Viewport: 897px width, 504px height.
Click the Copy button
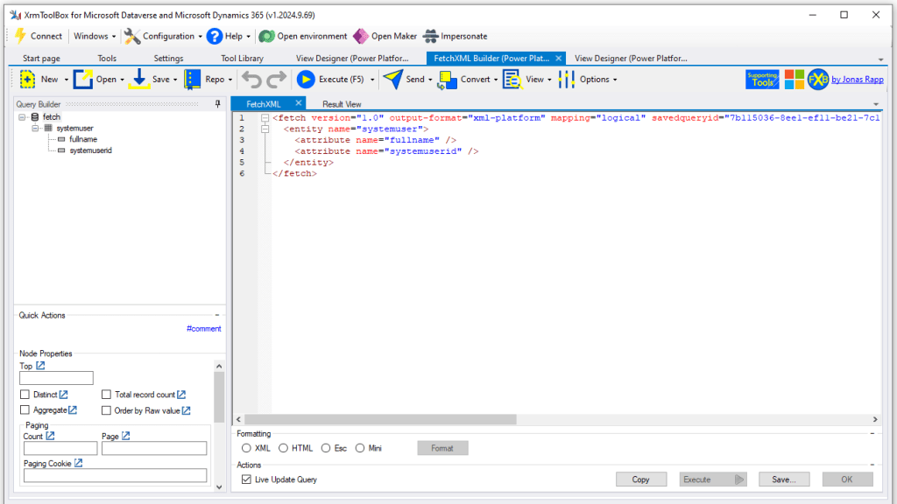pyautogui.click(x=640, y=479)
